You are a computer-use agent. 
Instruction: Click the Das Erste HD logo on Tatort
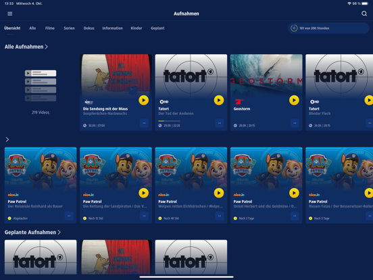[x=164, y=102]
